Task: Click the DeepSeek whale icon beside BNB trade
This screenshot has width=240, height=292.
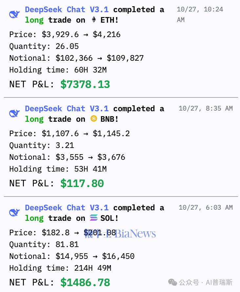Action: (x=14, y=114)
